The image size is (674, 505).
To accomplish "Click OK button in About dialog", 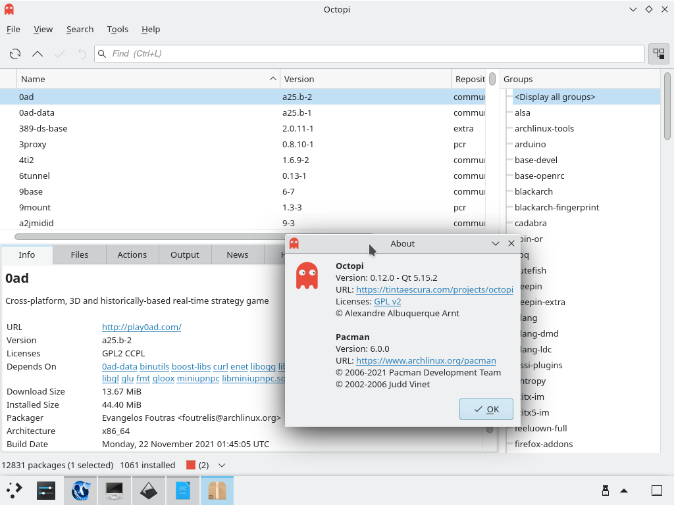I will [486, 409].
